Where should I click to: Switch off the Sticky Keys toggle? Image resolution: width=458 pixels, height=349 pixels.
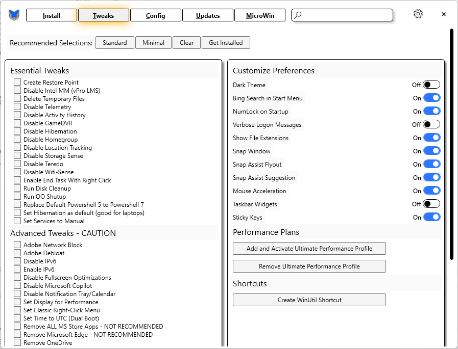(431, 217)
